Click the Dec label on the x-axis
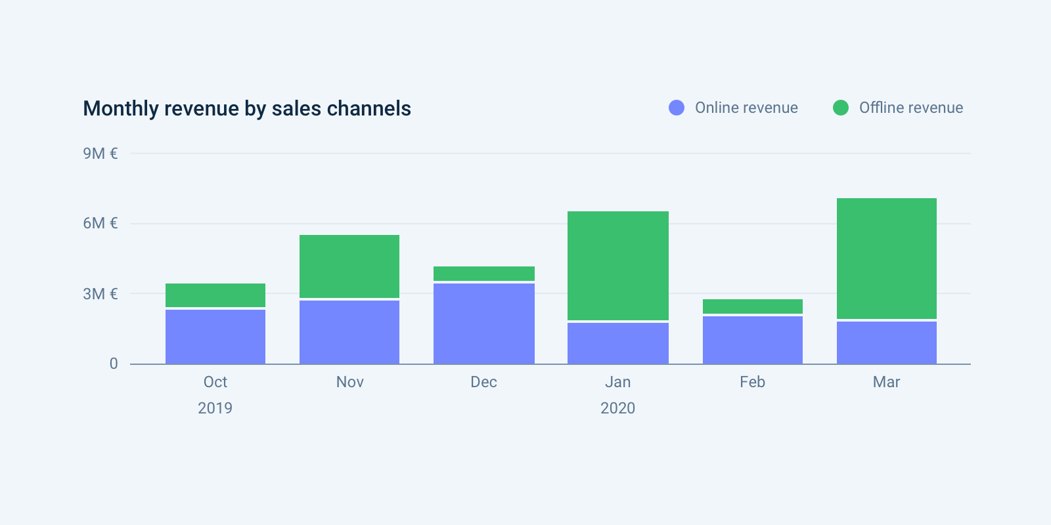The image size is (1051, 525). [484, 382]
